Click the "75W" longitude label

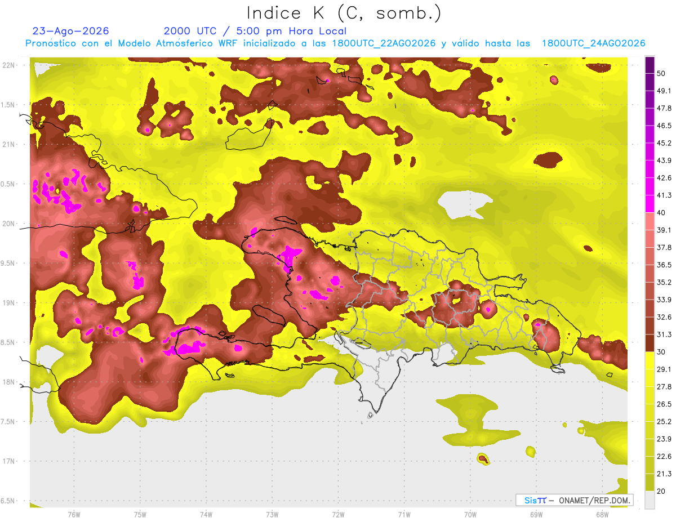[x=140, y=515]
